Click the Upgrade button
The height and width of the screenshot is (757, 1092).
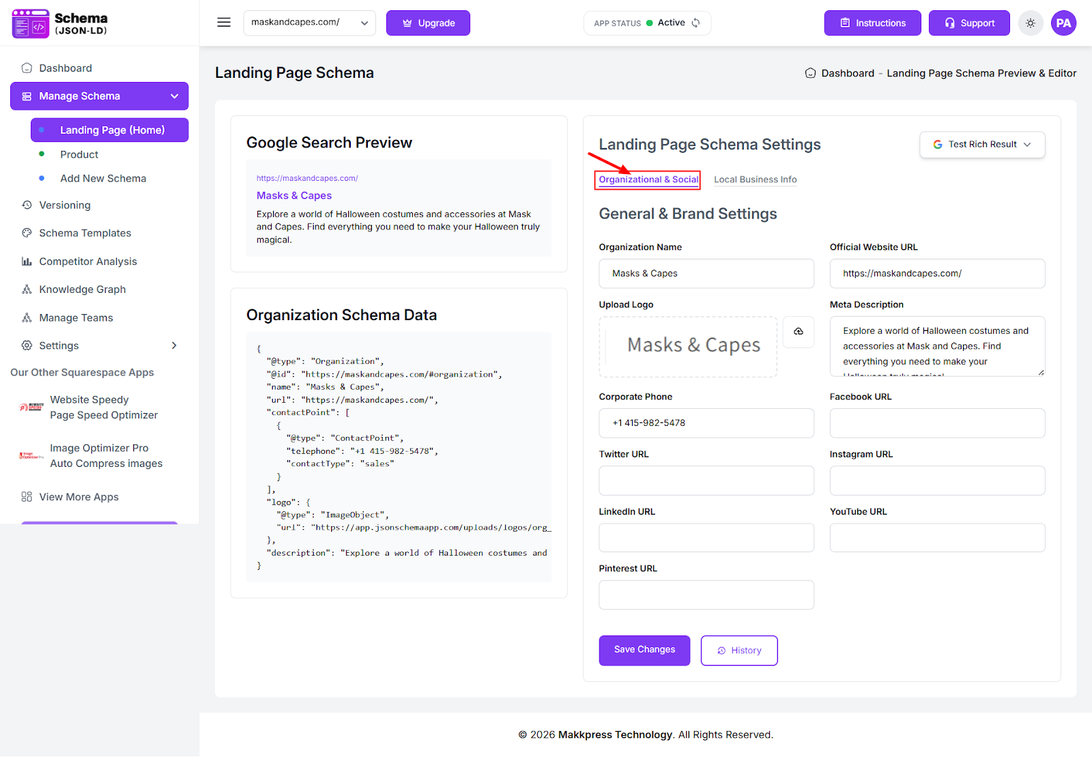428,23
